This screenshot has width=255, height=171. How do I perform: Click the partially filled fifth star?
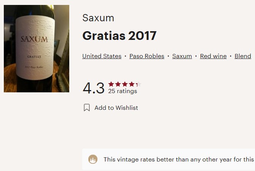click(x=139, y=84)
